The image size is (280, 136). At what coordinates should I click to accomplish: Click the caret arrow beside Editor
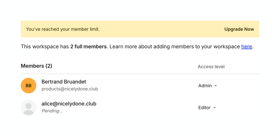215,108
